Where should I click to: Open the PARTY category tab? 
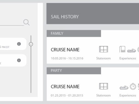pyautogui.click(x=74, y=71)
